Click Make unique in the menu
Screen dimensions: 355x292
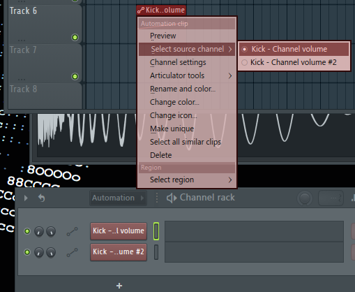pyautogui.click(x=187, y=129)
